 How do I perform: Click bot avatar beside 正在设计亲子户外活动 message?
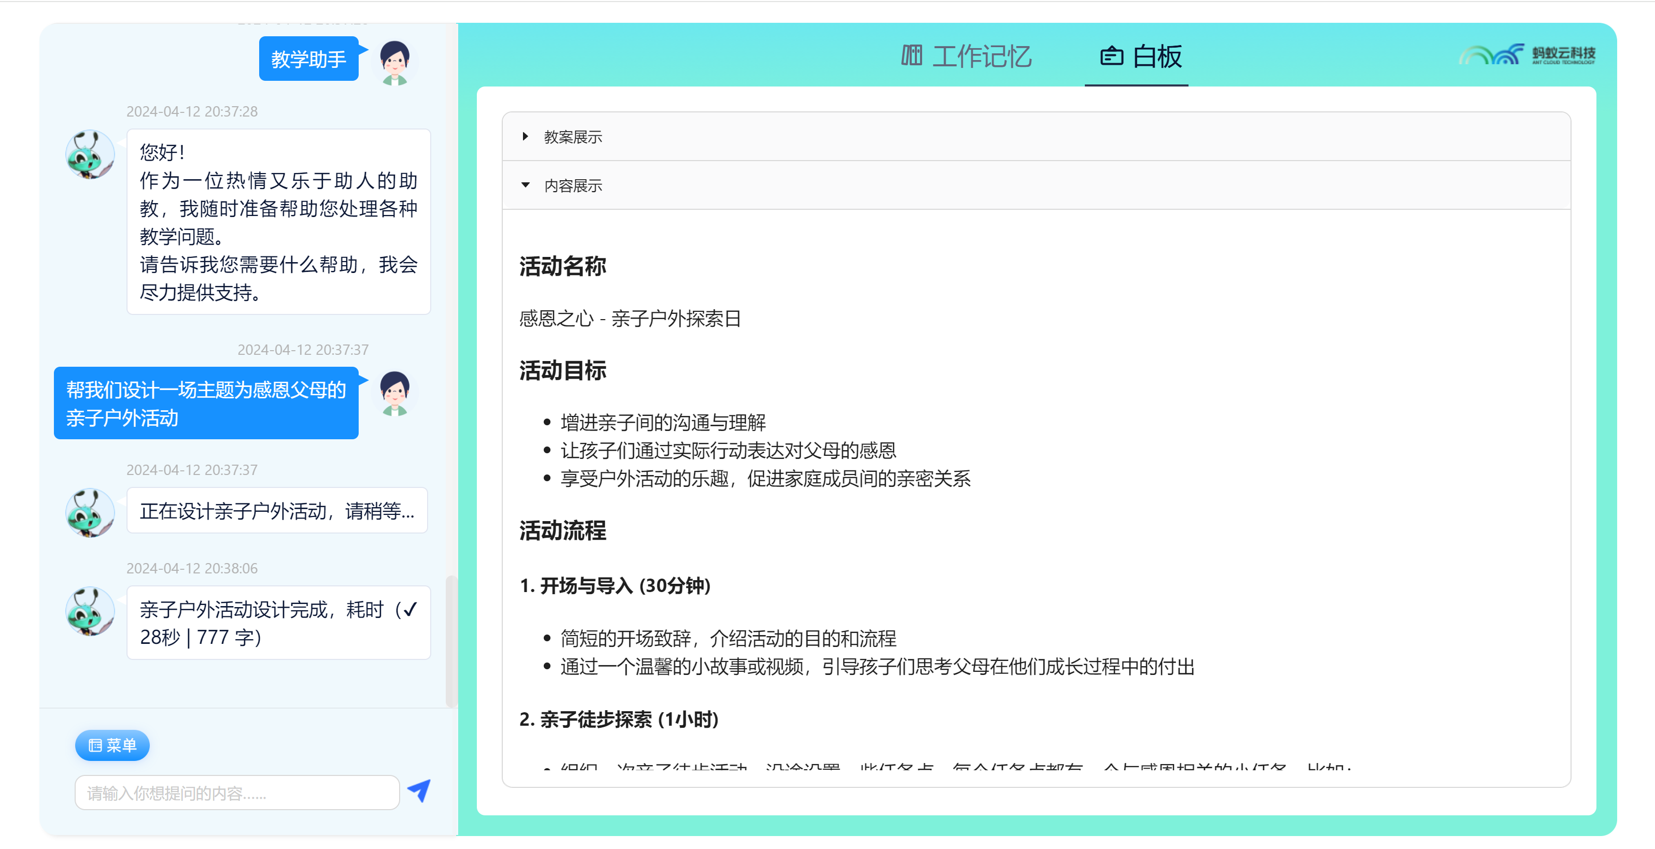[x=90, y=512]
